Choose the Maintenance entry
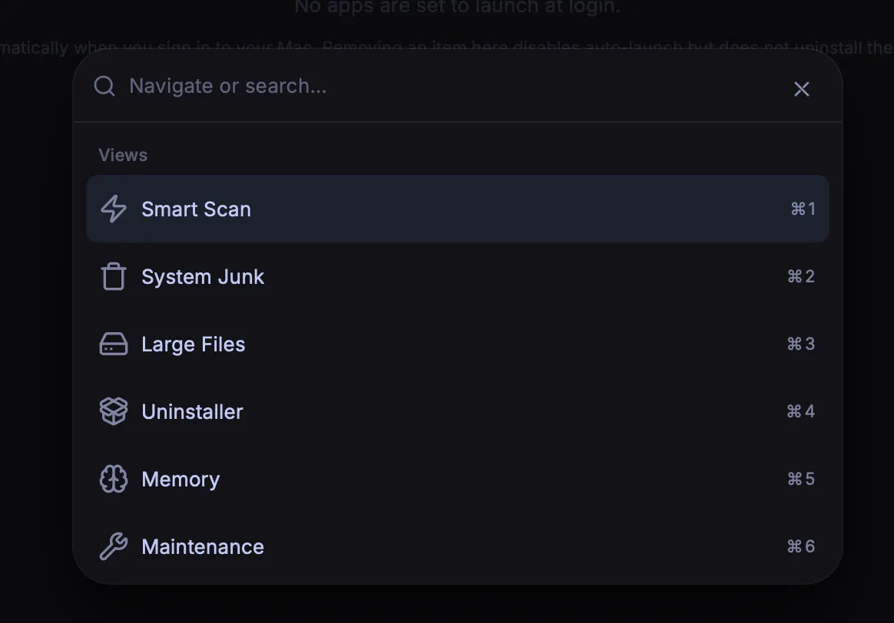 [457, 546]
